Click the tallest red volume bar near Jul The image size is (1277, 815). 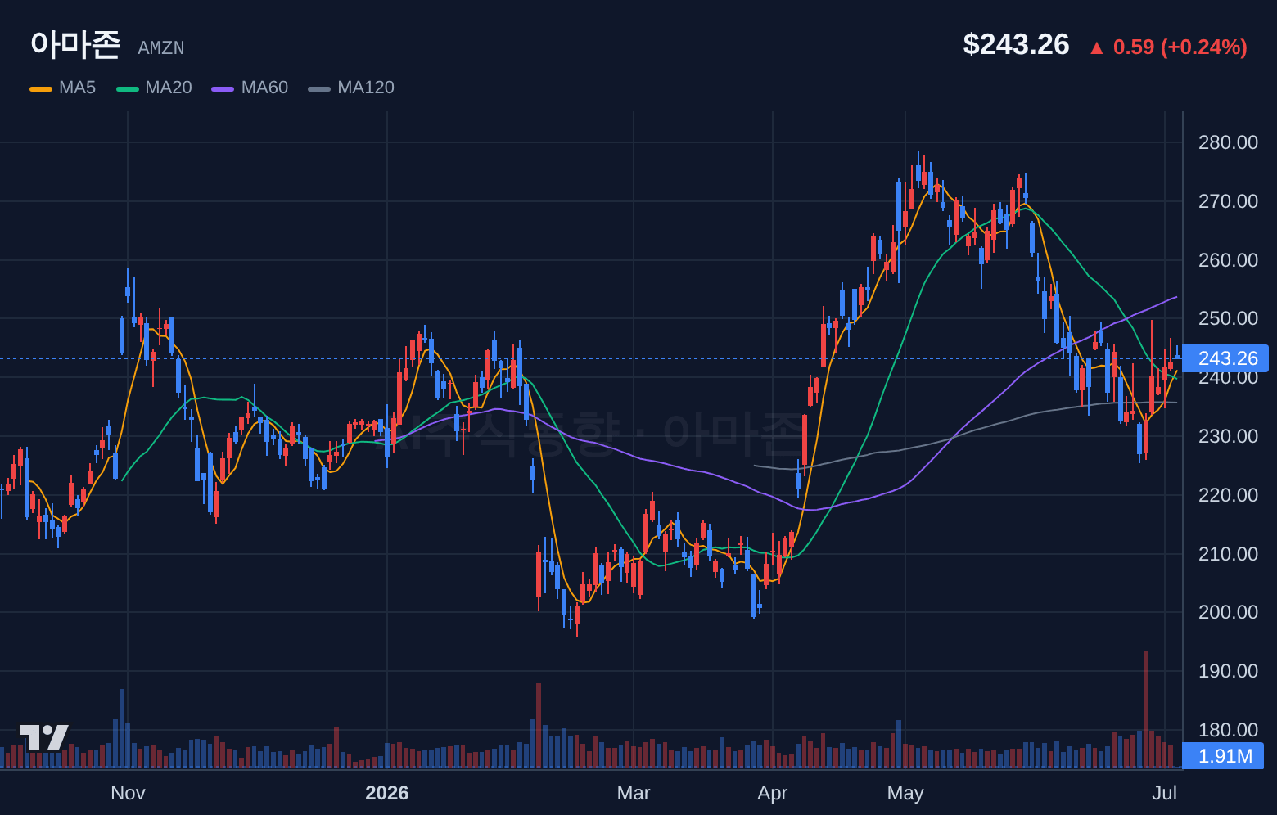[1145, 709]
